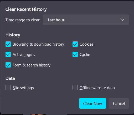The height and width of the screenshot is (115, 134).
Task: Click the Cache label text
Action: (x=85, y=55)
